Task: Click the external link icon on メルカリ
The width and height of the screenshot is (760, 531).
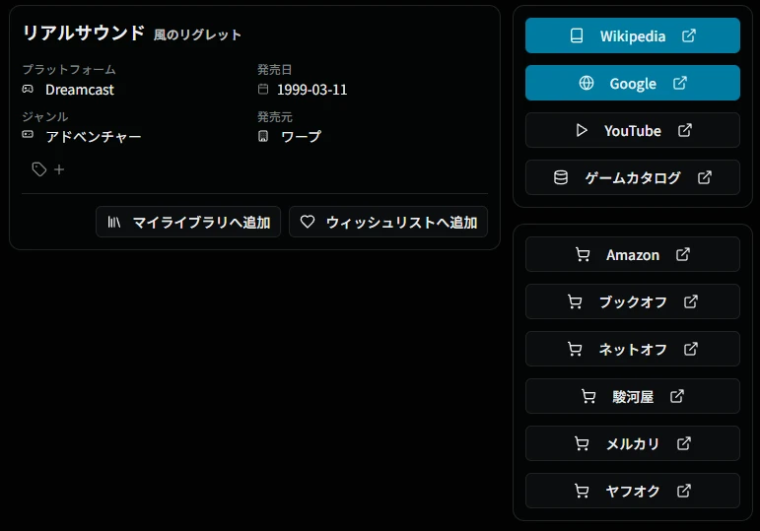Action: tap(684, 442)
